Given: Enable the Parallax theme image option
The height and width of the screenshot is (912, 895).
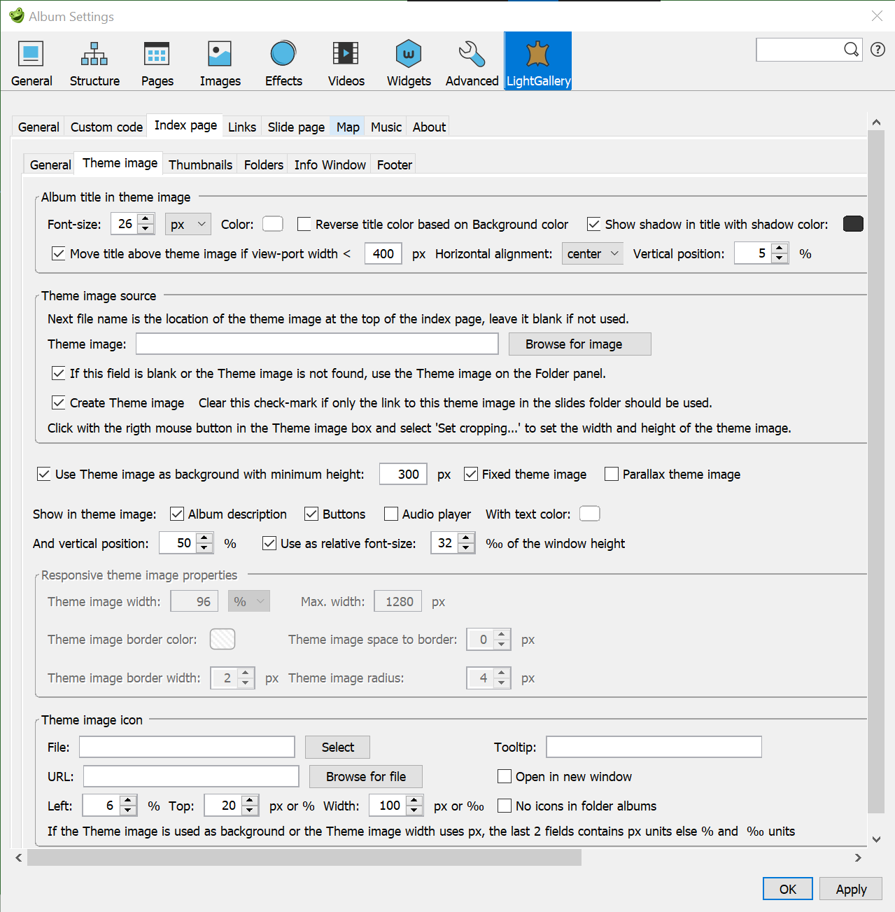Looking at the screenshot, I should (612, 474).
